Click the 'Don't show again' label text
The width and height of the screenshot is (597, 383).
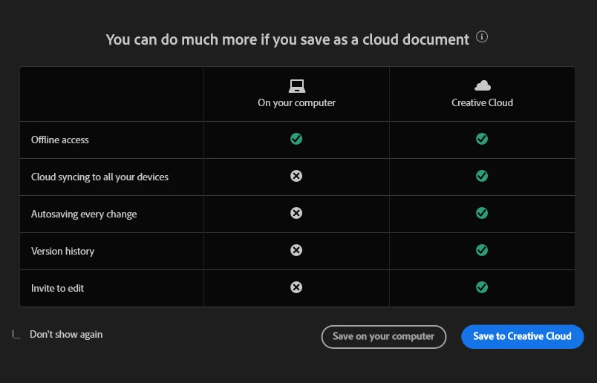point(66,334)
